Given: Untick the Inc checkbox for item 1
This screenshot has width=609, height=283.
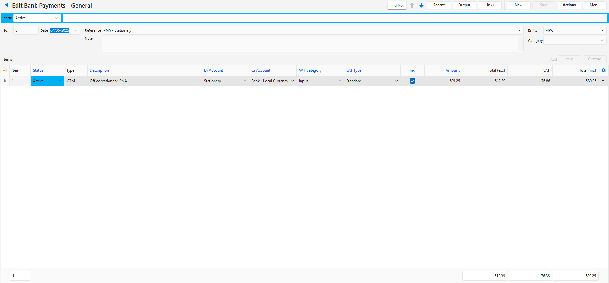Looking at the screenshot, I should [x=412, y=81].
